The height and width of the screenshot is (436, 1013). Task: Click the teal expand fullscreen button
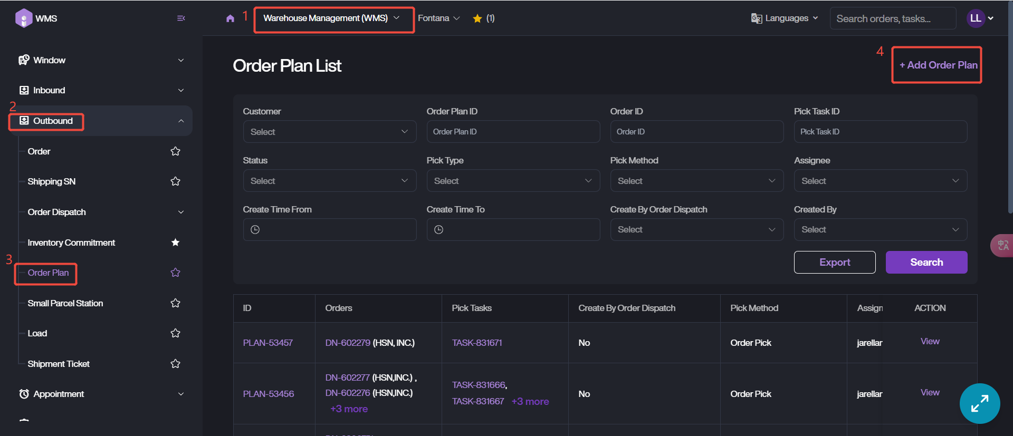[x=979, y=403]
